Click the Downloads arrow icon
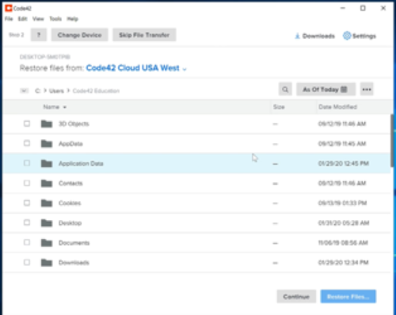Viewport: 396px width, 315px height. click(x=297, y=36)
